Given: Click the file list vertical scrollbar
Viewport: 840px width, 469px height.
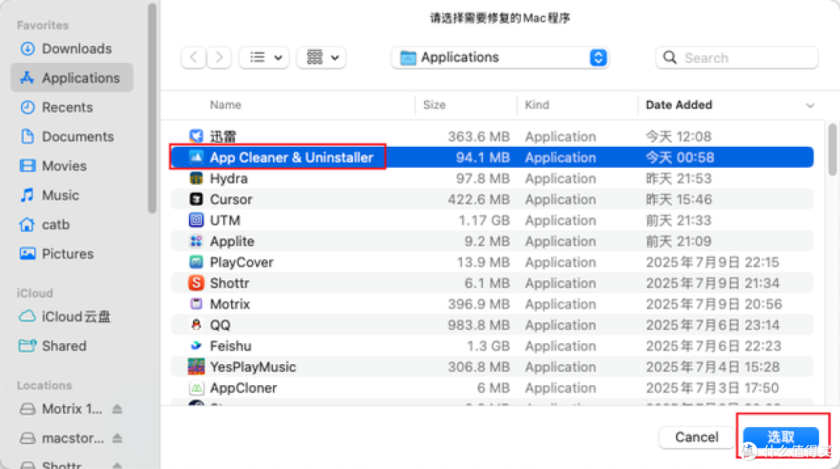Looking at the screenshot, I should click(831, 150).
